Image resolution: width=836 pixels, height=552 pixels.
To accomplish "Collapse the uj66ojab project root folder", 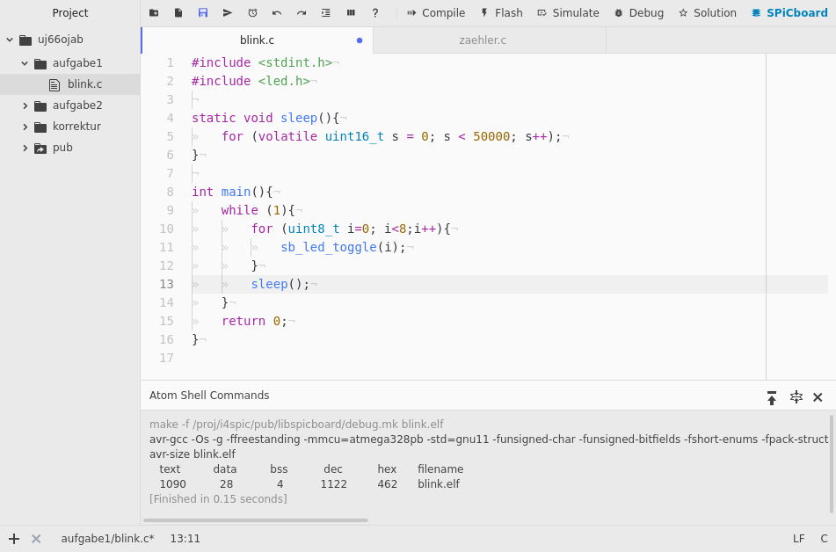I will pyautogui.click(x=10, y=40).
